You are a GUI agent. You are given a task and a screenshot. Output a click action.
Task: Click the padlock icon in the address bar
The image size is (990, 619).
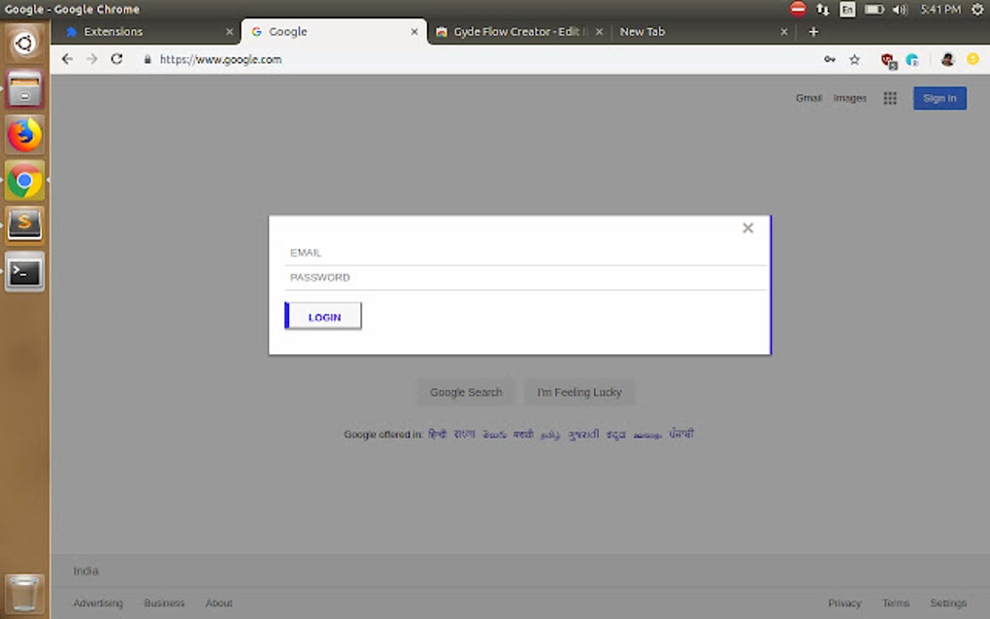pos(147,58)
